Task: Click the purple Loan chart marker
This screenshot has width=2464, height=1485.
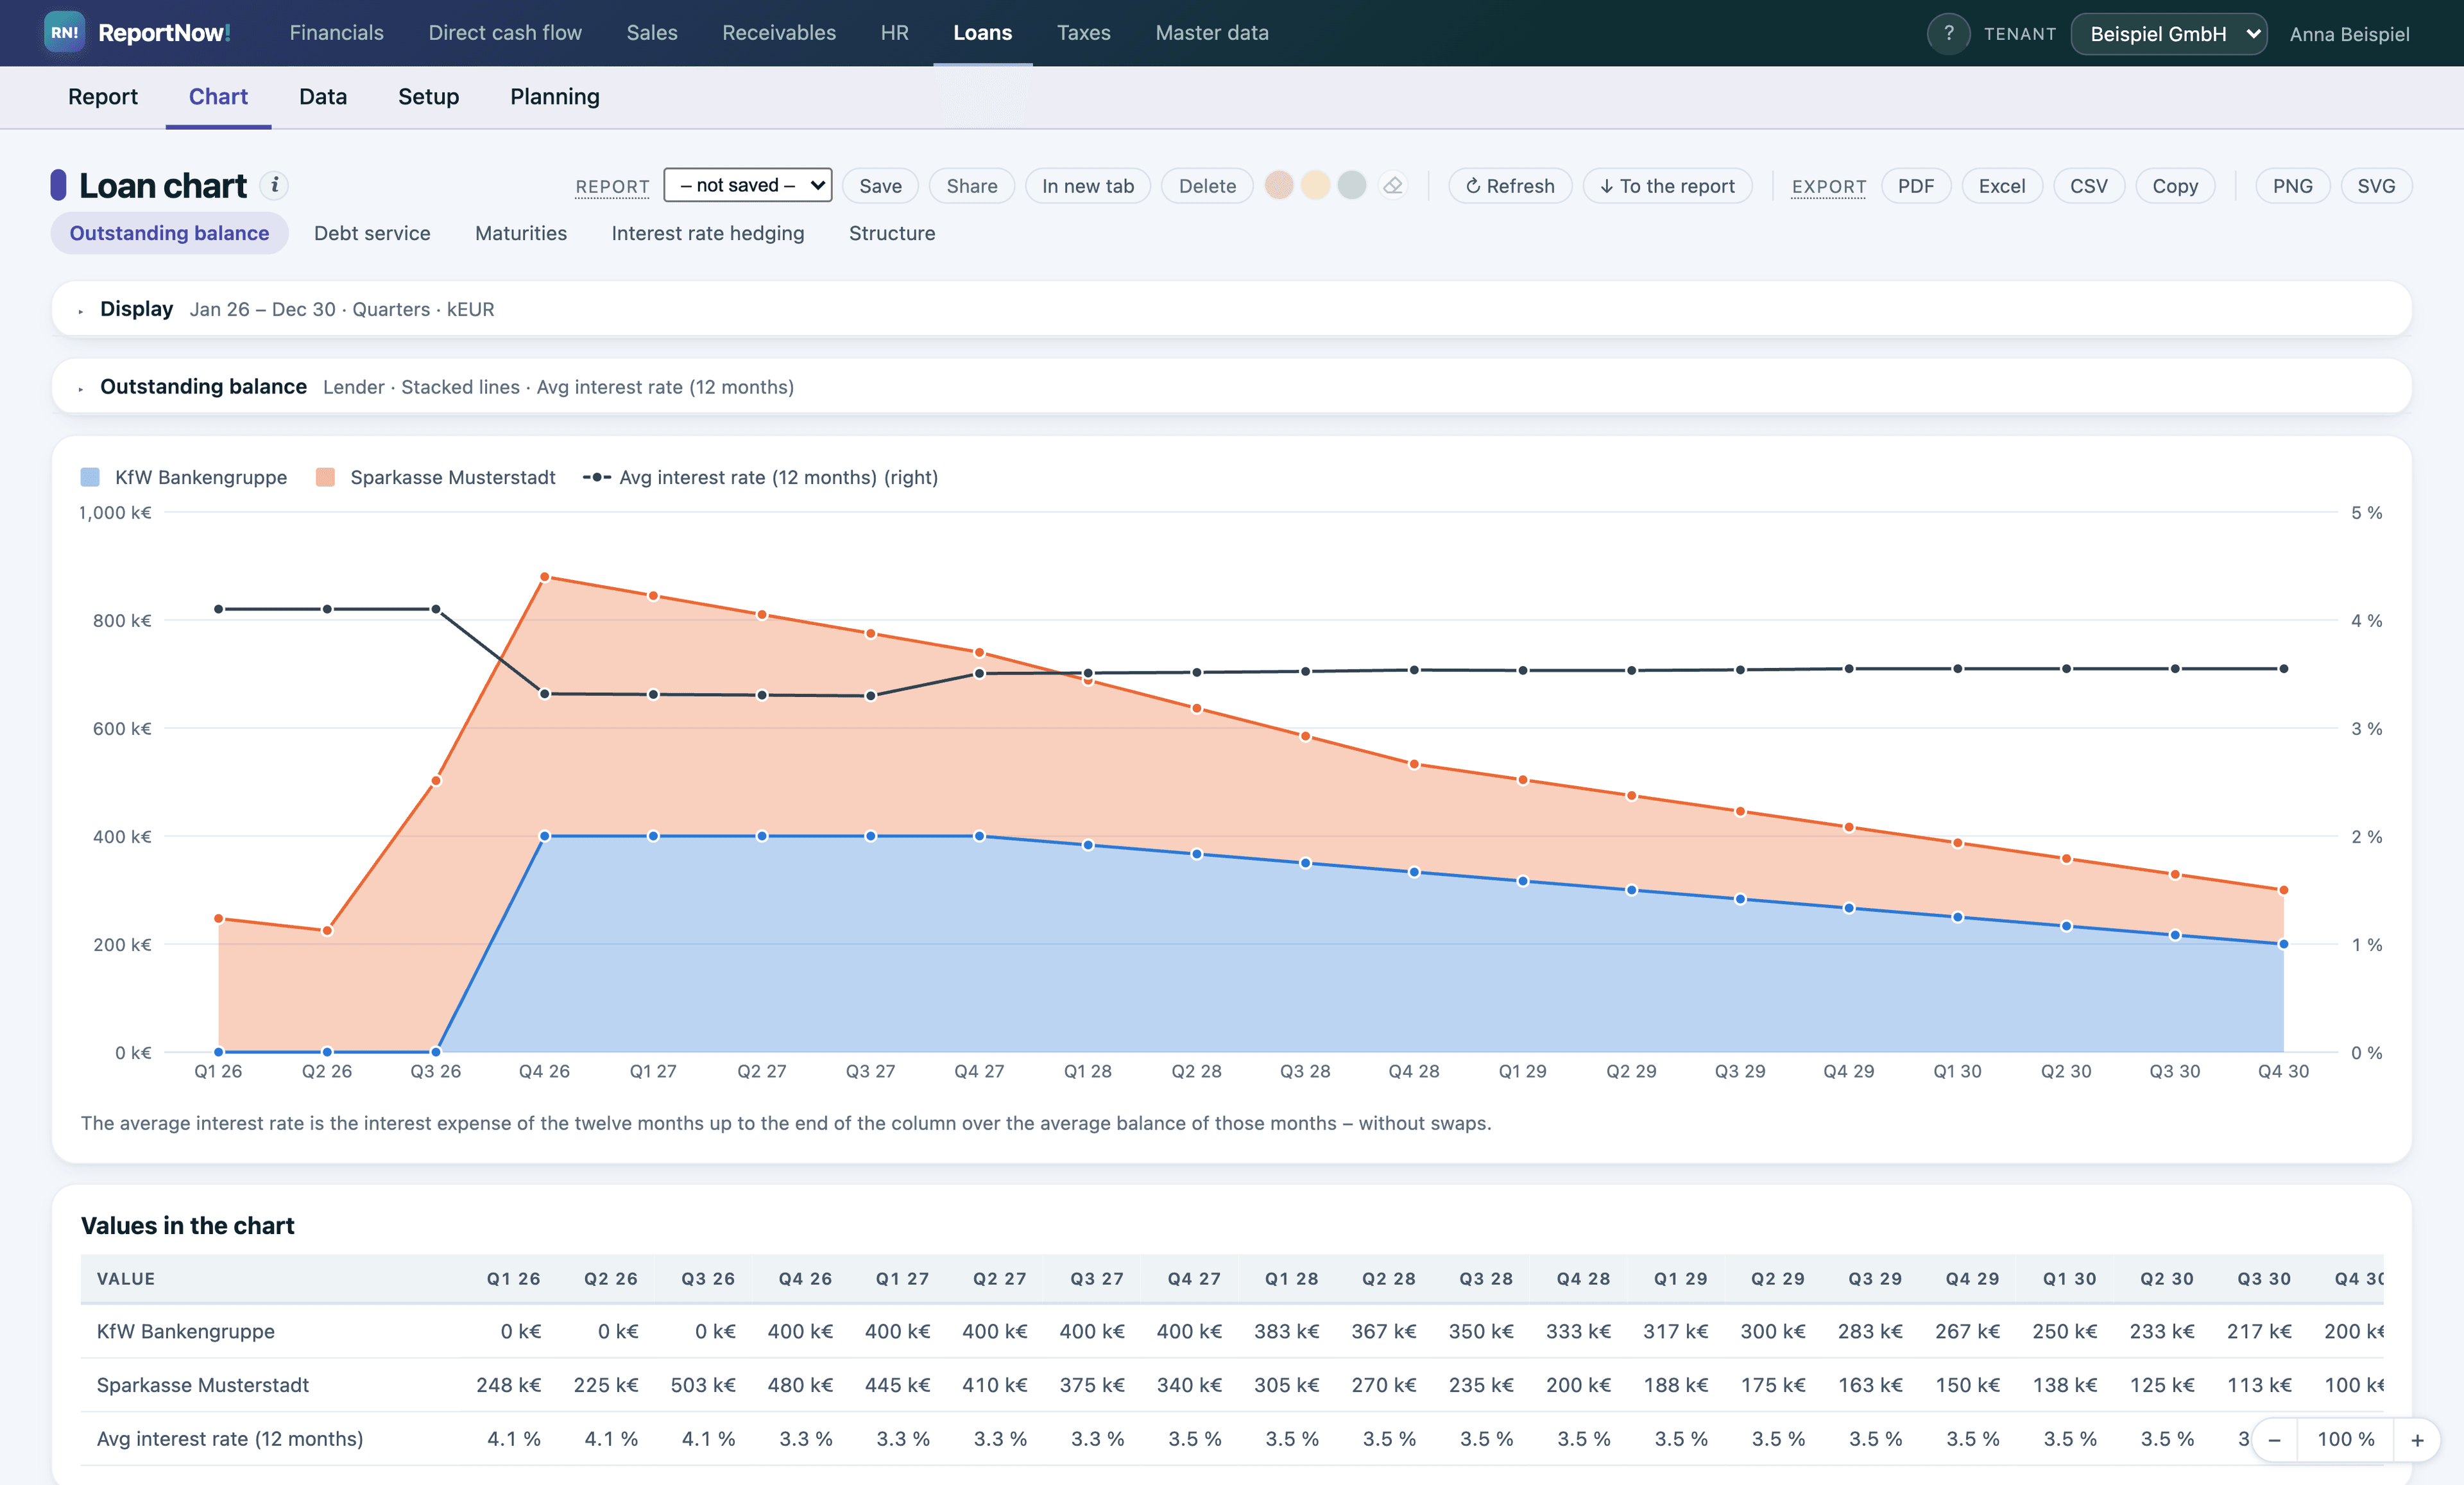Action: 58,185
